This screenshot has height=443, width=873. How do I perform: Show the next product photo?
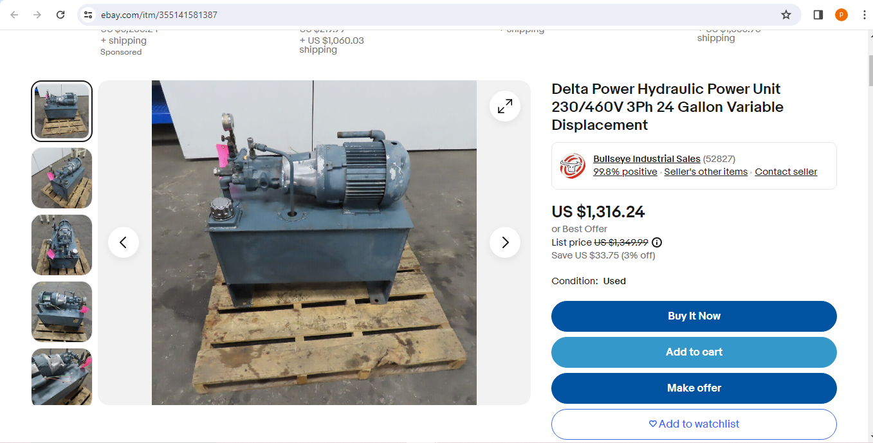click(505, 242)
